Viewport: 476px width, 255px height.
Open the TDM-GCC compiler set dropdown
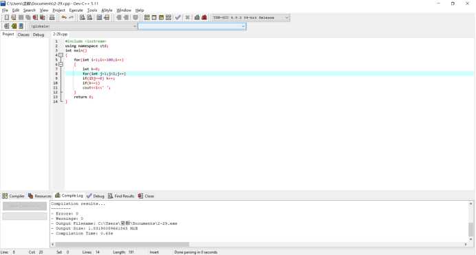[251, 18]
